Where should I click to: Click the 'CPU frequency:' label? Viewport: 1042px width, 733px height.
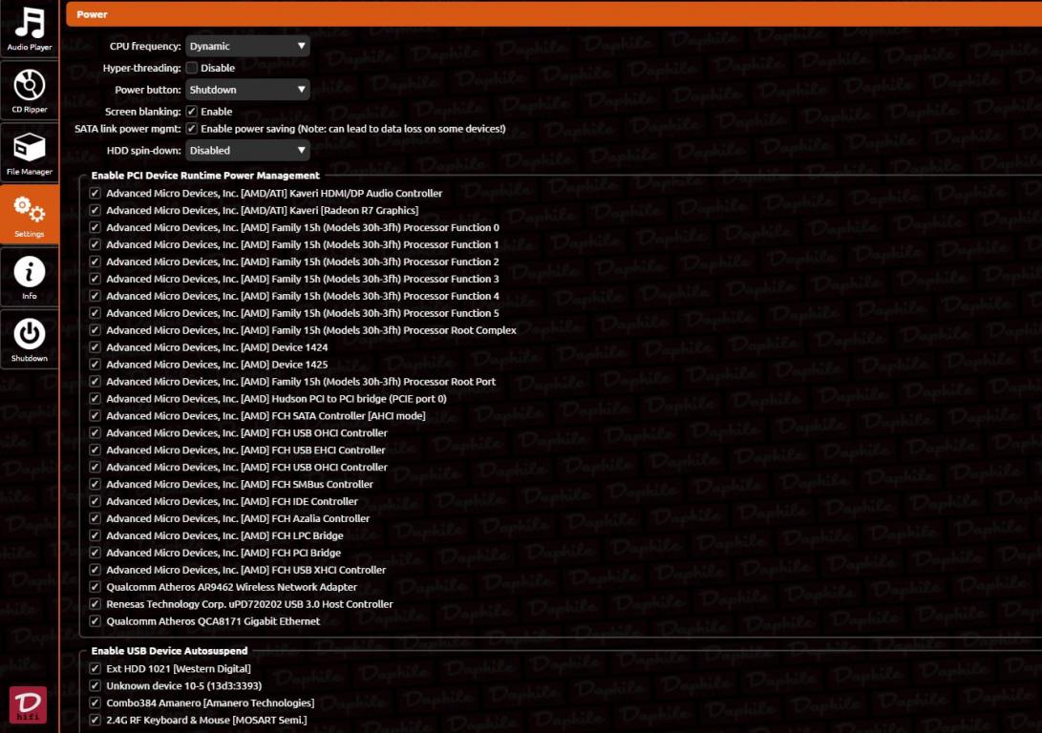(x=145, y=46)
